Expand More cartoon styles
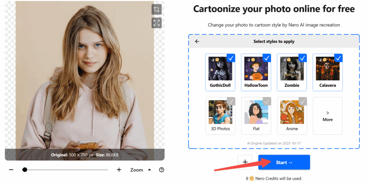The width and height of the screenshot is (368, 183). point(327,116)
